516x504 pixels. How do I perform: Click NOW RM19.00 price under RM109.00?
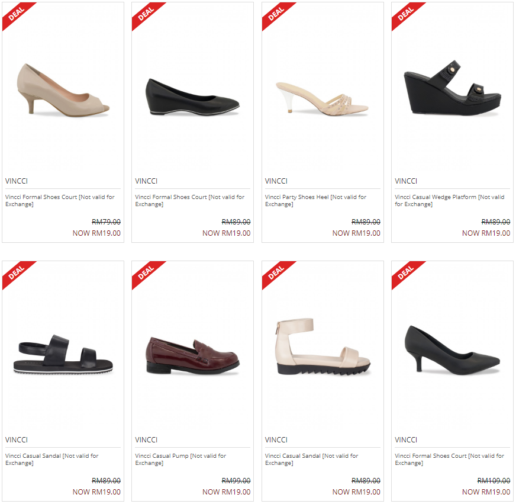point(486,492)
